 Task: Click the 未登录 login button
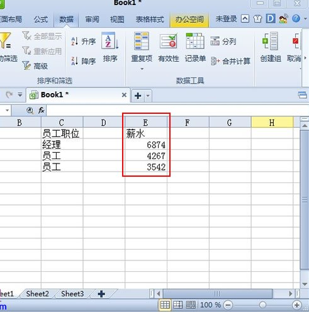point(226,19)
